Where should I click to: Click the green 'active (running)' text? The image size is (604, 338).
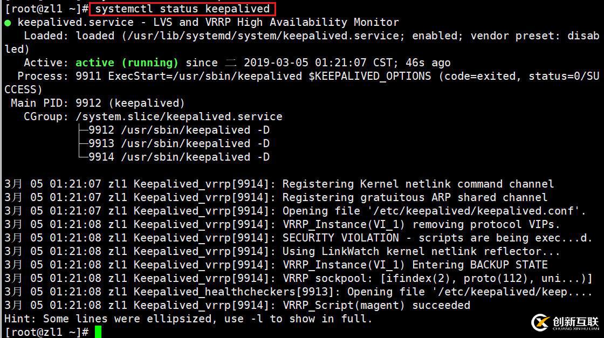(x=127, y=63)
